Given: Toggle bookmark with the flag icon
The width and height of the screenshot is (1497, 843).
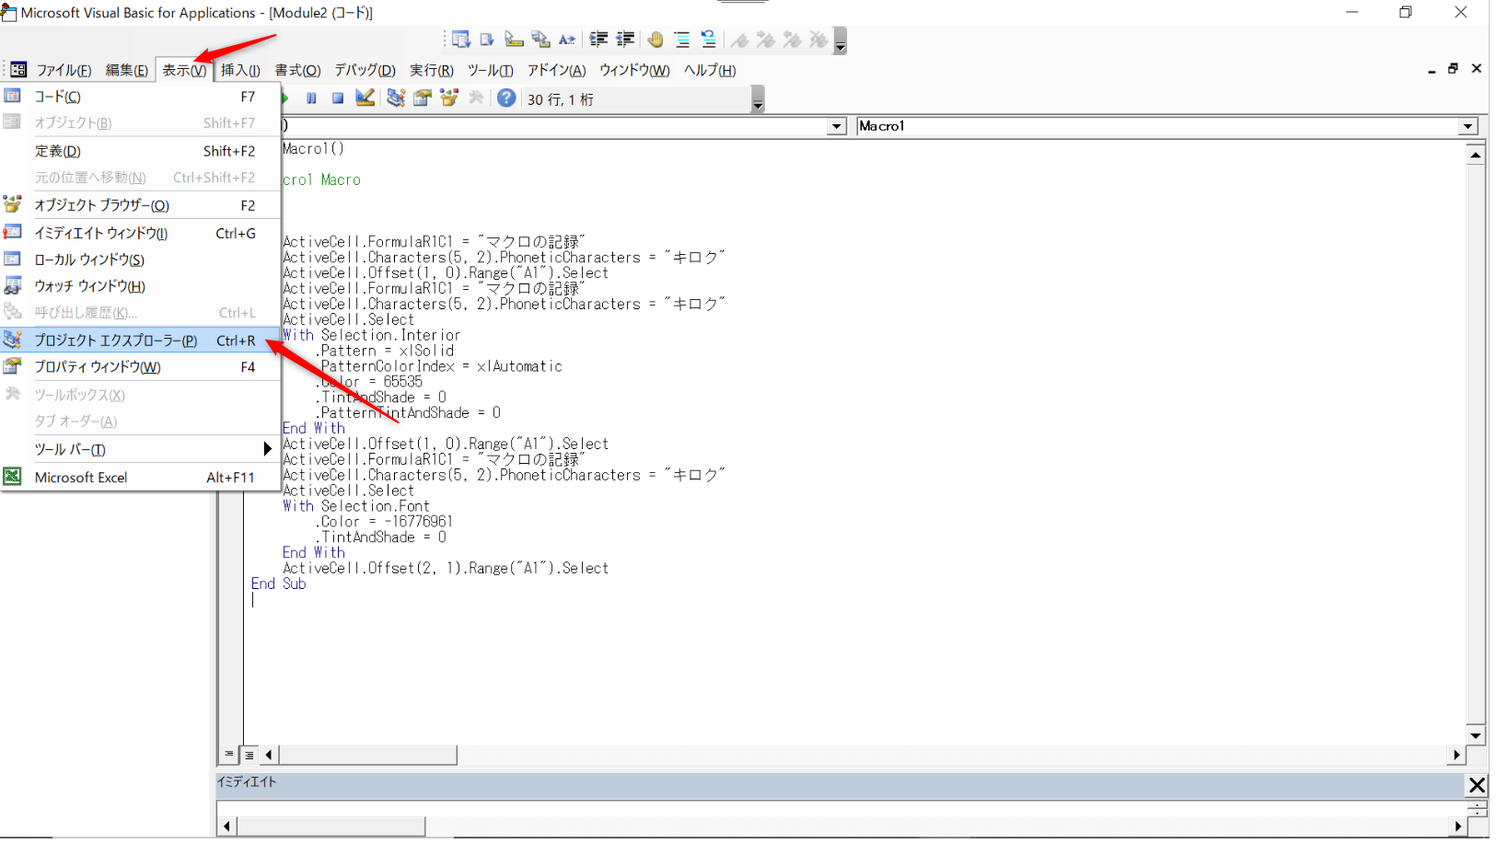Looking at the screenshot, I should [x=739, y=40].
